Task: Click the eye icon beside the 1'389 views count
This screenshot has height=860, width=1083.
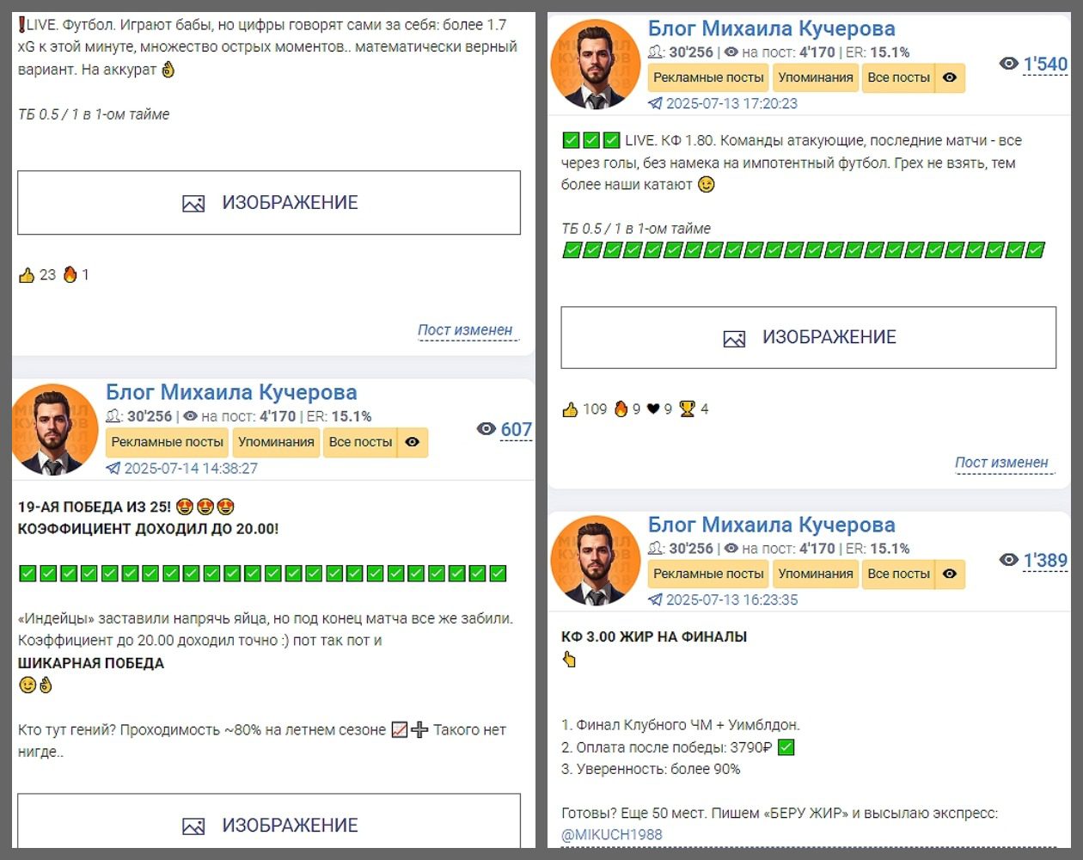Action: (x=1009, y=560)
